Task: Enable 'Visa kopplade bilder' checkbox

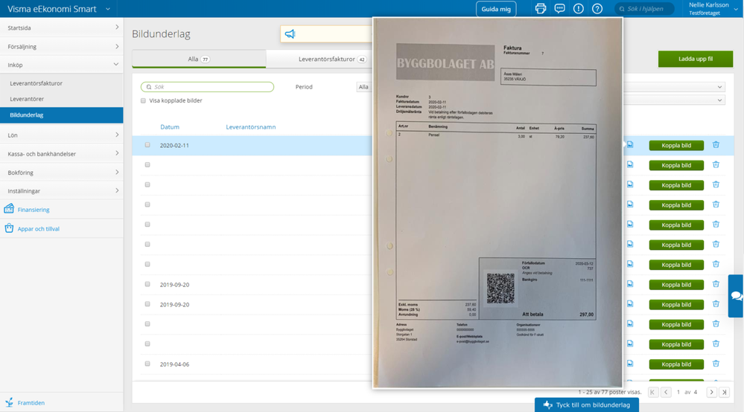Action: pyautogui.click(x=143, y=100)
